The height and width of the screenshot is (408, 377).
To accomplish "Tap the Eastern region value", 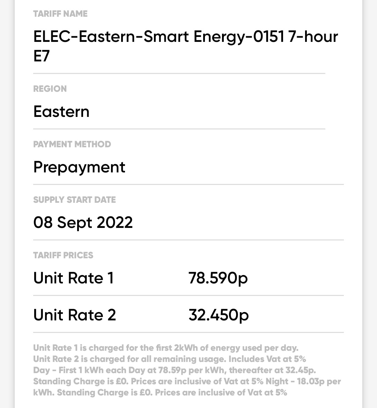I will tap(61, 112).
